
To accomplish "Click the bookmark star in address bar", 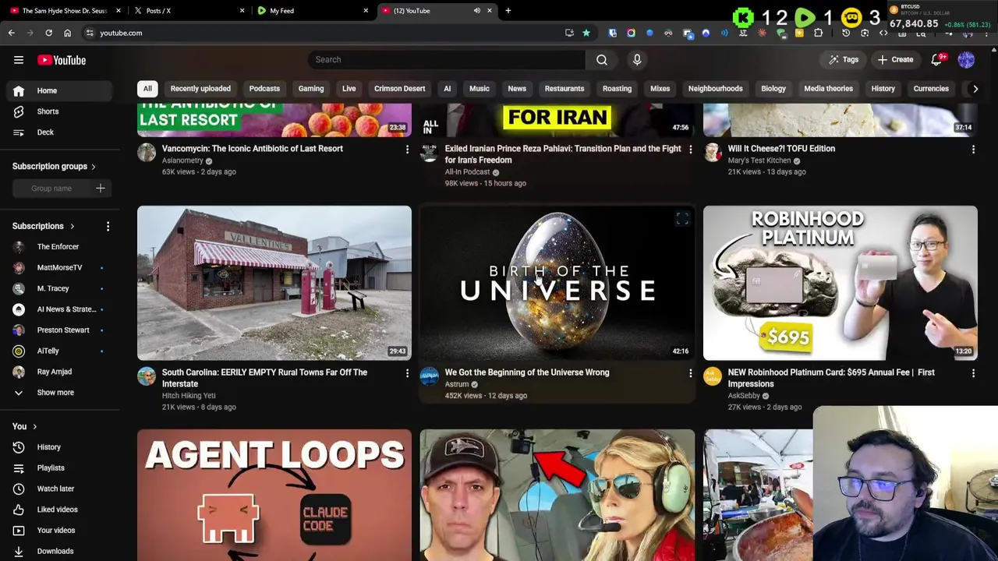I will [586, 33].
